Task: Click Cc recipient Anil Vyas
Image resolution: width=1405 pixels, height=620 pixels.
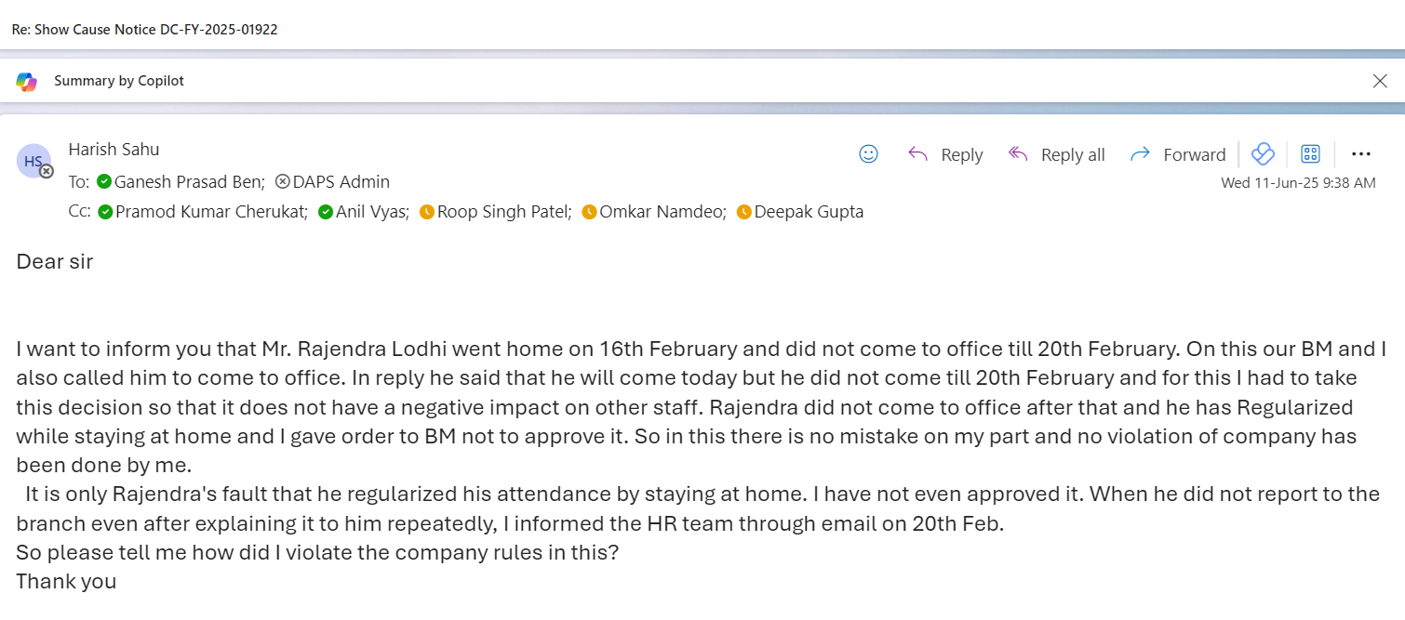Action: (x=371, y=212)
